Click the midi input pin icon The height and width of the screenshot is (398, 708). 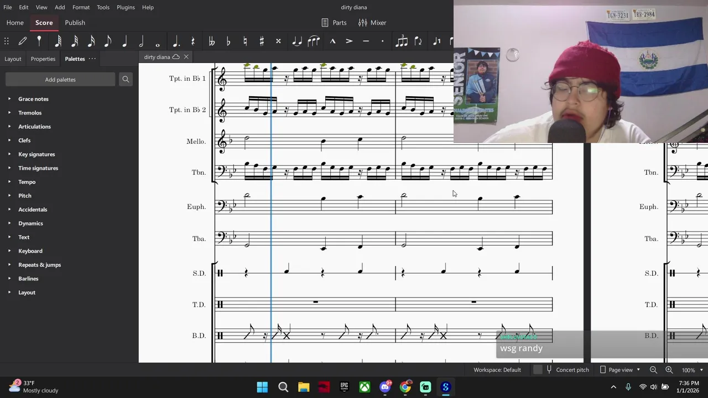pos(39,41)
